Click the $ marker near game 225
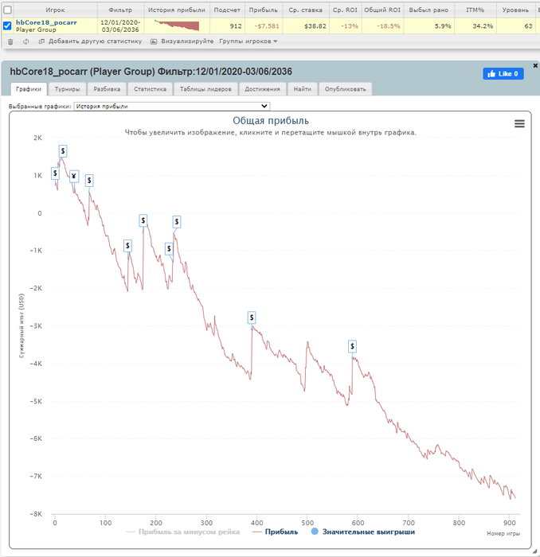The width and height of the screenshot is (540, 557). pos(169,248)
